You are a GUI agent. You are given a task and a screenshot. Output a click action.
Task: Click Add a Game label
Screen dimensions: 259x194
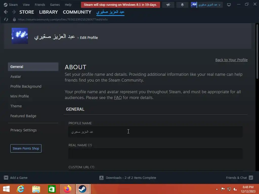(x=19, y=178)
